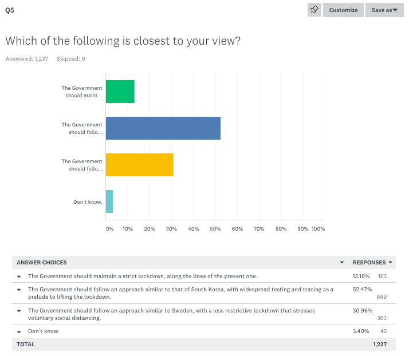Expand the Don't know answer row arrow
Image resolution: width=409 pixels, height=356 pixels.
point(19,331)
